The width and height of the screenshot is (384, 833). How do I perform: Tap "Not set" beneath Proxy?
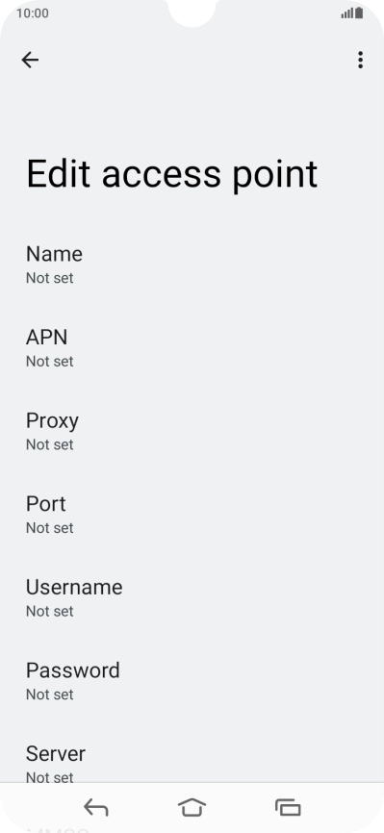point(50,444)
